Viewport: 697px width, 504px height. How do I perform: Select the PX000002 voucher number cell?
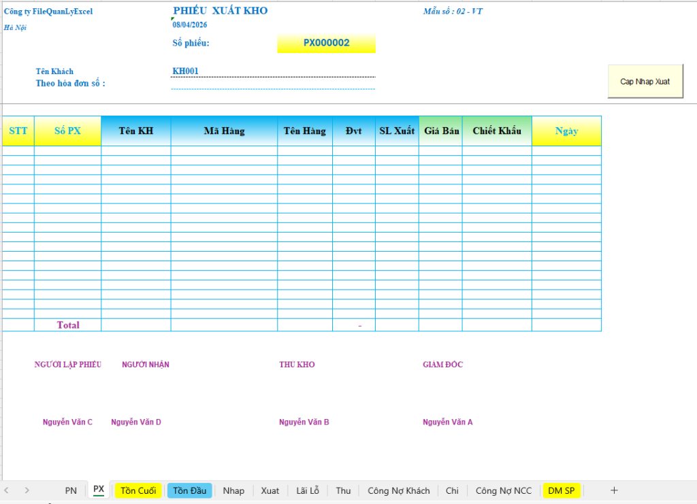tap(326, 43)
